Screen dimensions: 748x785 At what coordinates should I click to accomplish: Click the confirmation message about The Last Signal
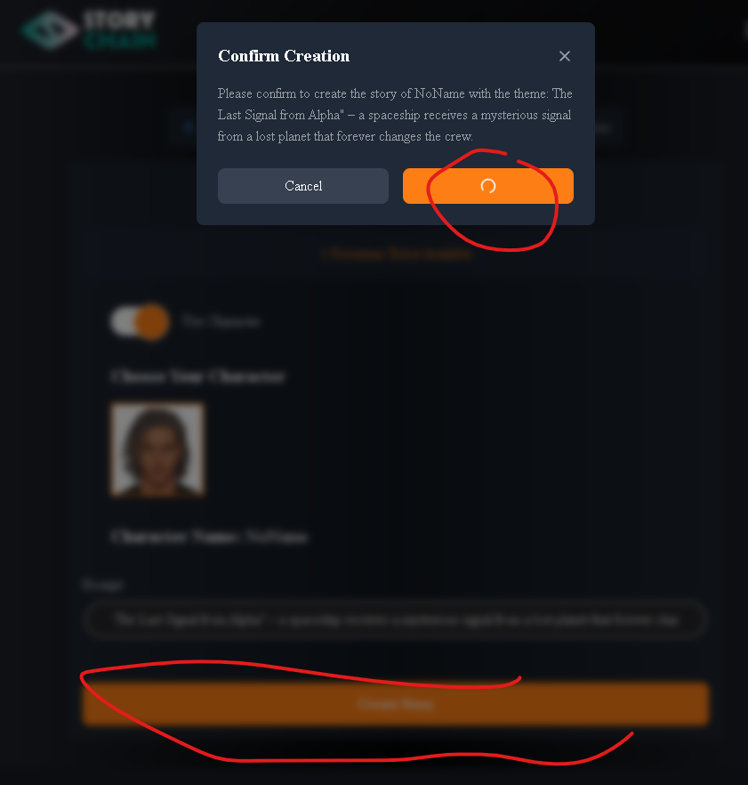pos(395,115)
